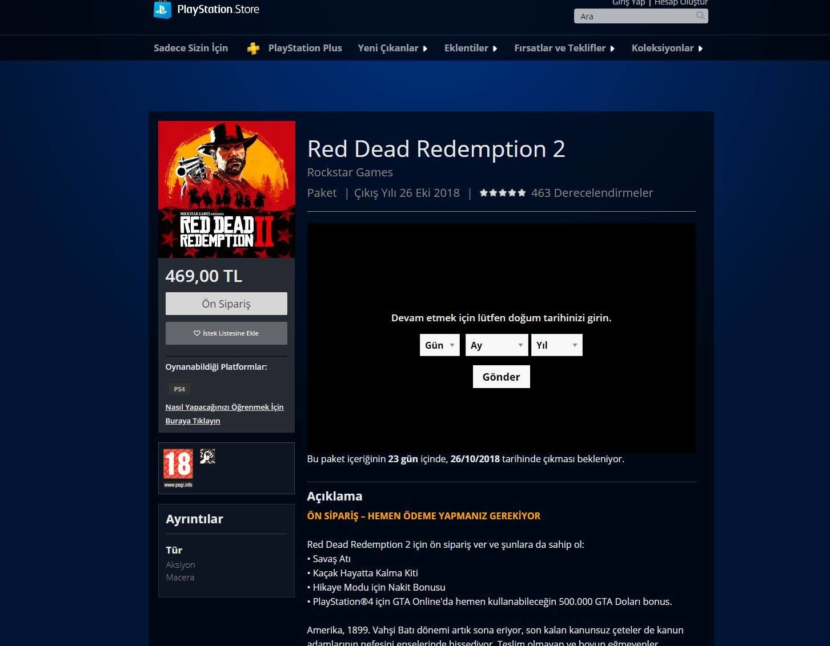830x646 pixels.
Task: Click the Rockstar Games publisher link
Action: [350, 172]
